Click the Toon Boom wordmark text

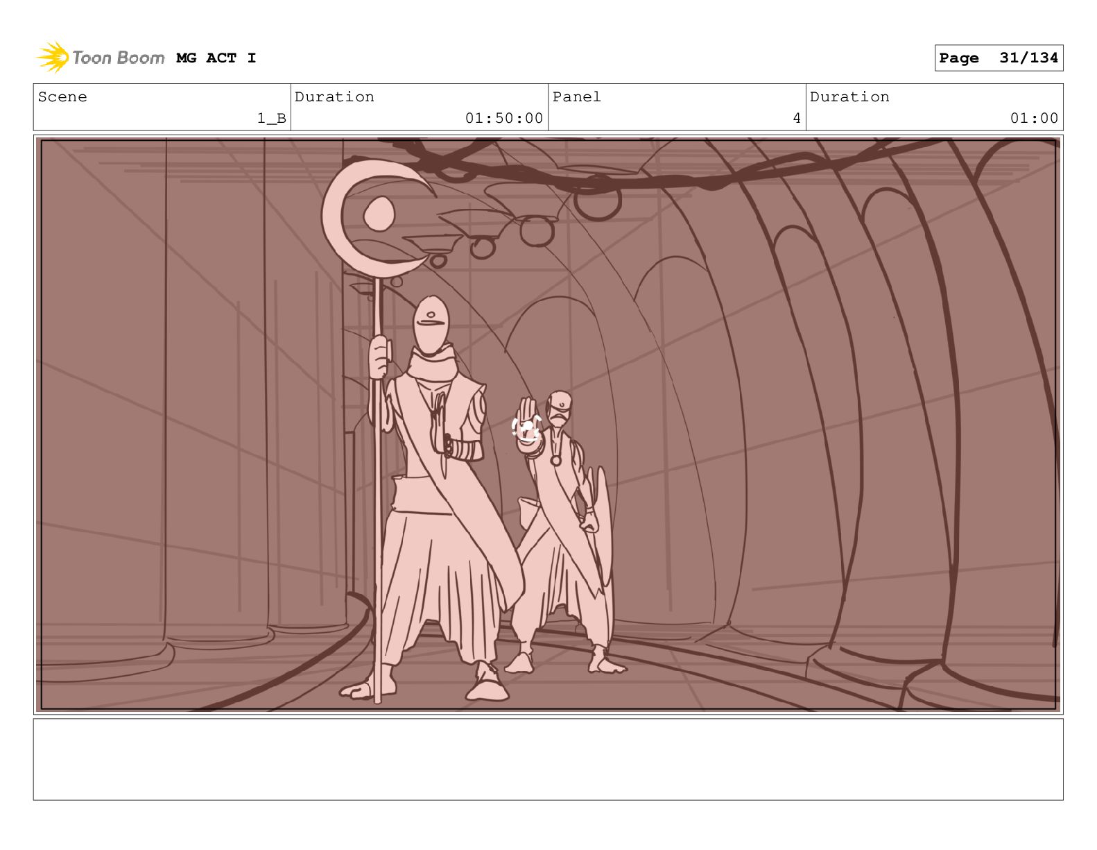point(118,58)
